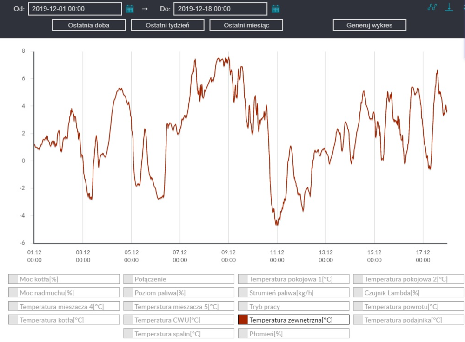The height and width of the screenshot is (342, 465).
Task: Open the calendar for the Do end date
Action: pyautogui.click(x=275, y=9)
